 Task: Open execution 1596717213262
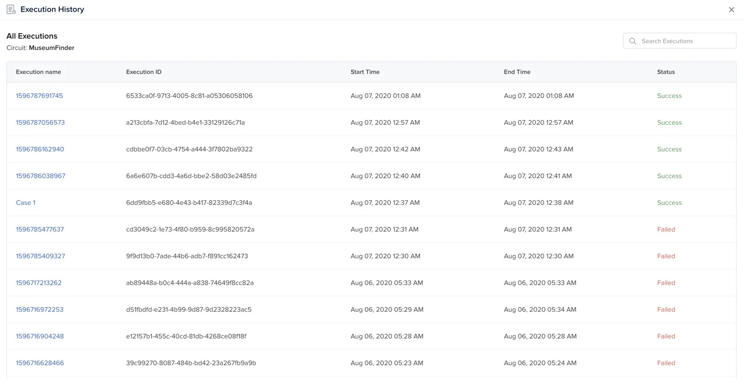point(39,283)
